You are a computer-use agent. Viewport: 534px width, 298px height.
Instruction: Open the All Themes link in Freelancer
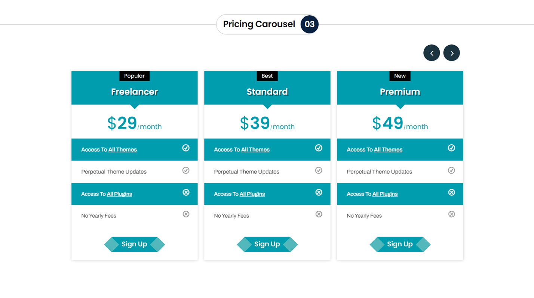point(123,150)
